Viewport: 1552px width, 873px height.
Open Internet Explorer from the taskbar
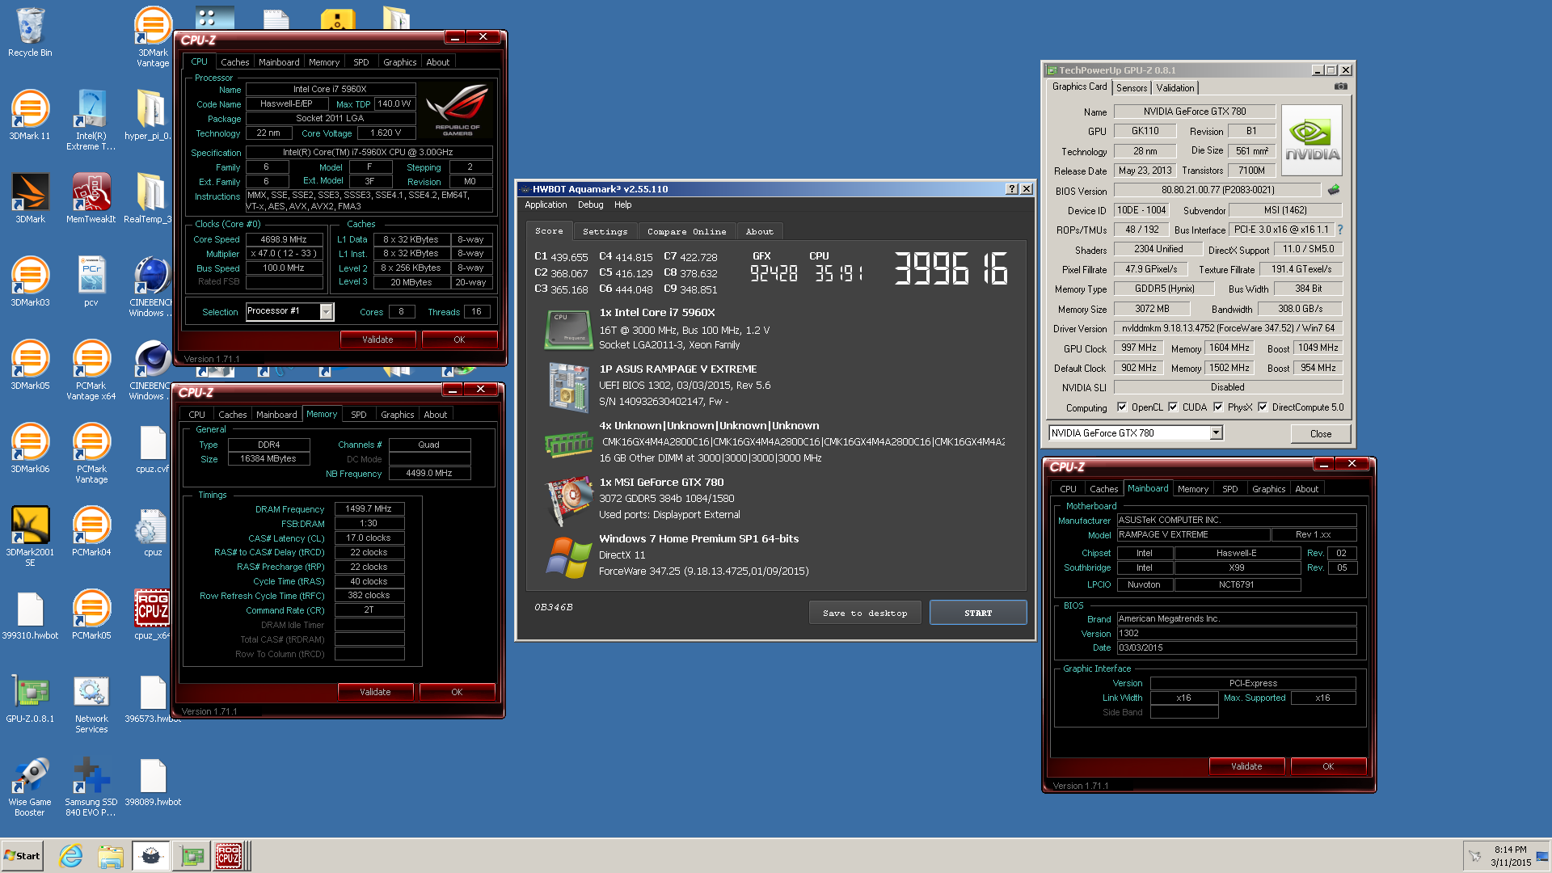click(71, 856)
